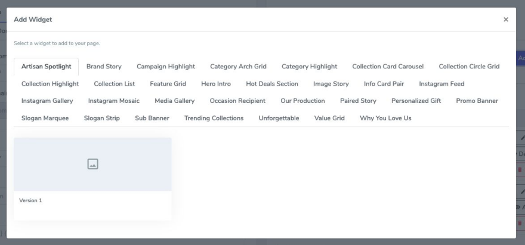The height and width of the screenshot is (245, 525).
Task: Choose the Collection Card Carousel tab
Action: 388,67
